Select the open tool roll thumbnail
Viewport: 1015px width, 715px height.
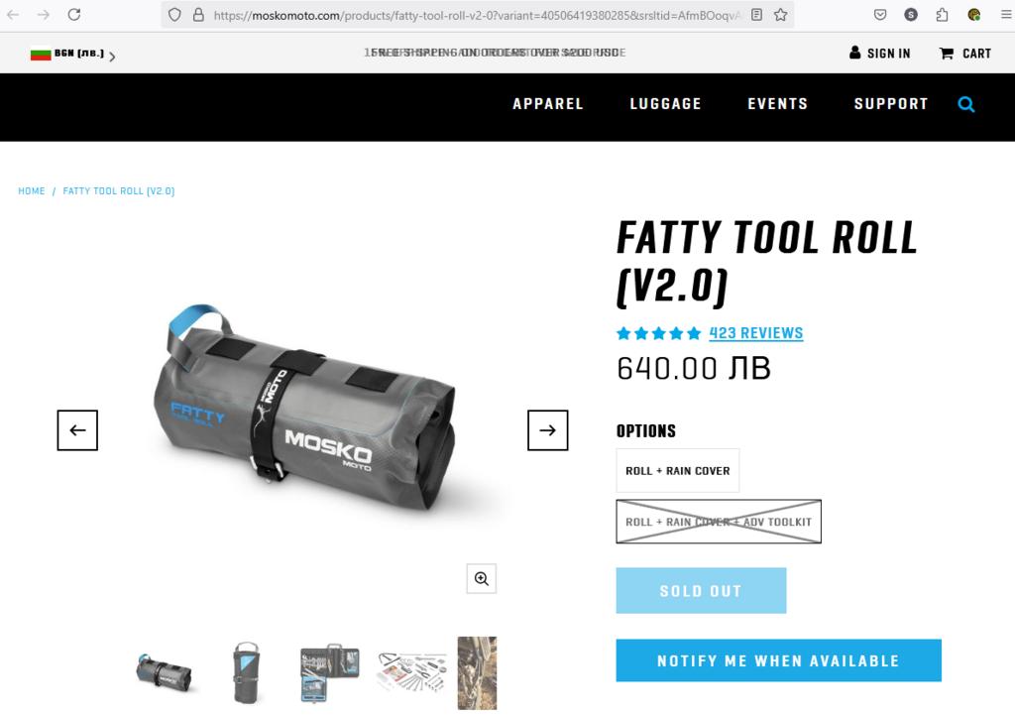click(330, 673)
